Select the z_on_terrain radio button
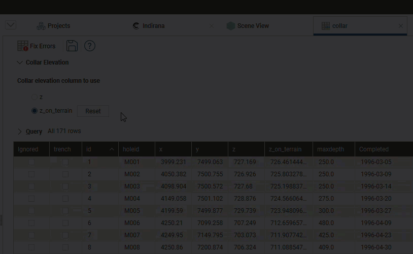 click(35, 111)
